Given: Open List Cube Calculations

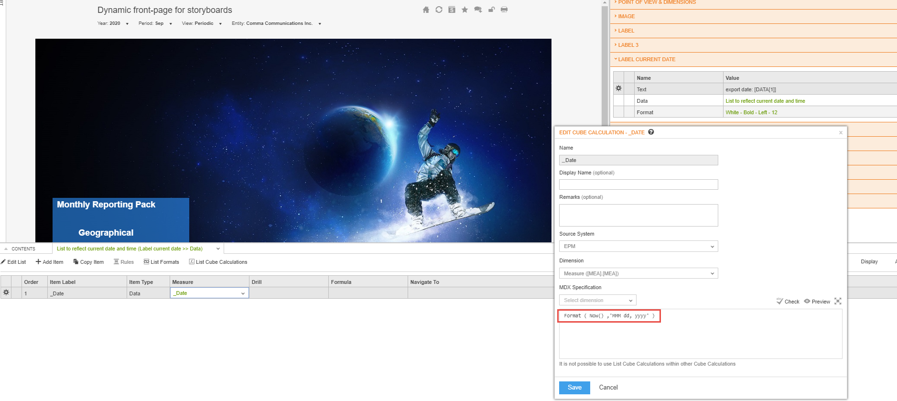Looking at the screenshot, I should [x=218, y=262].
